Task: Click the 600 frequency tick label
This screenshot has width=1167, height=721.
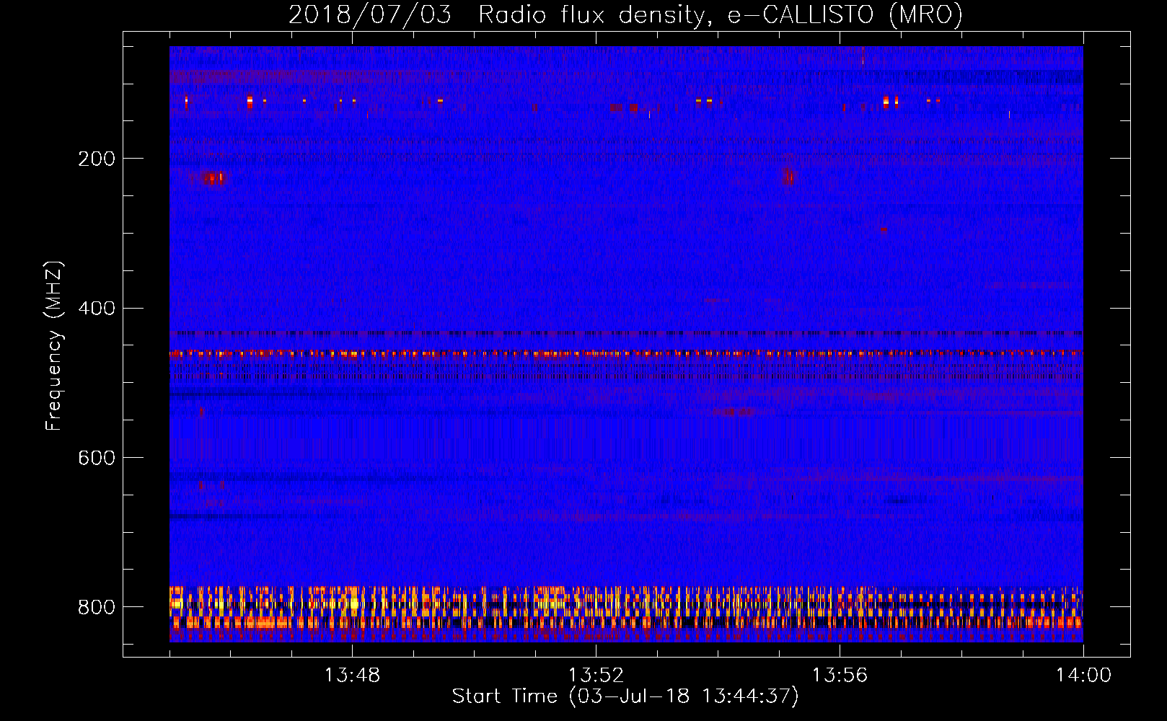Action: 96,459
